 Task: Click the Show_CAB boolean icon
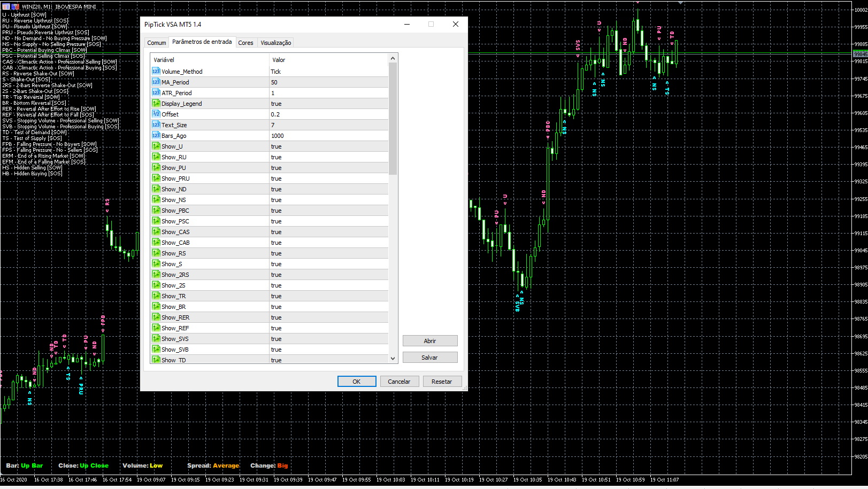(x=156, y=242)
